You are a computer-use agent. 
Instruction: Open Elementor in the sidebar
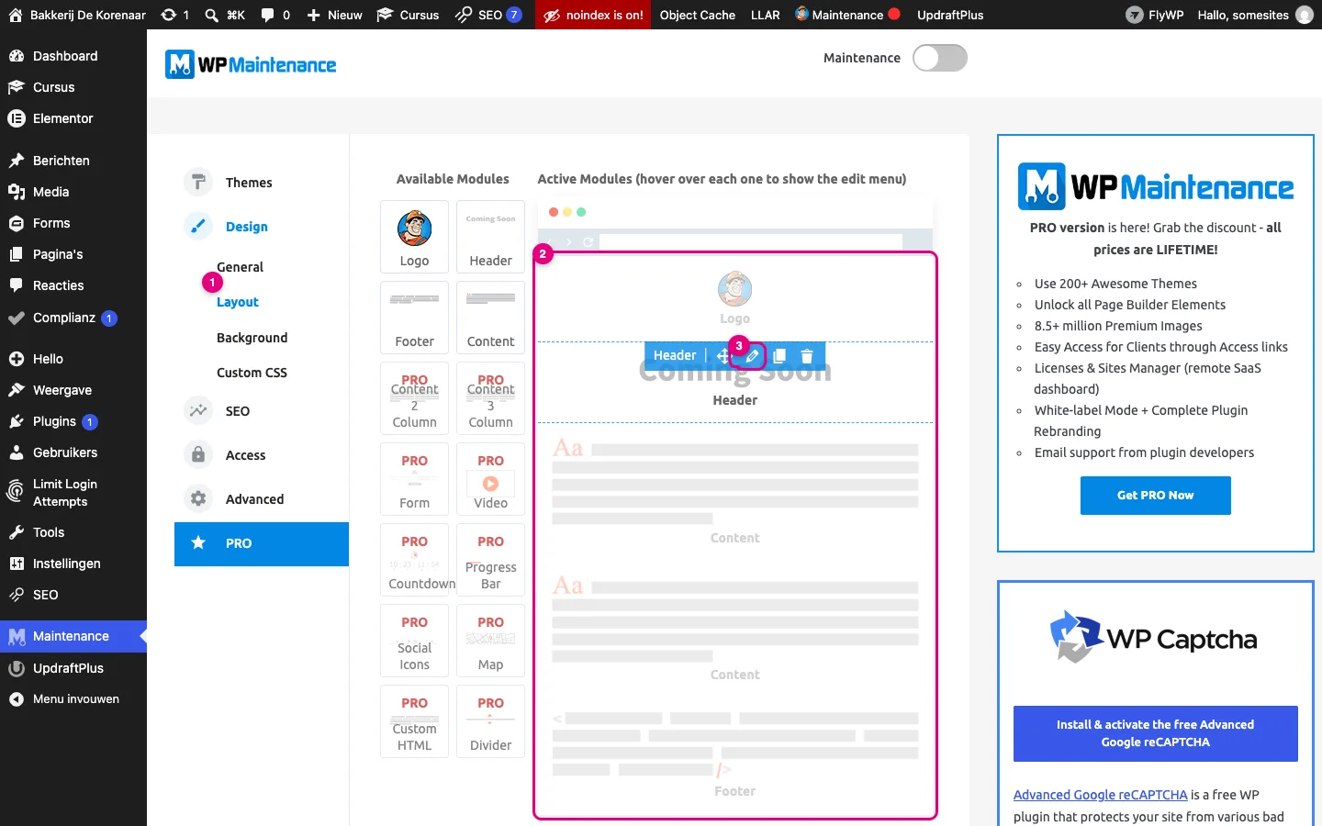73,118
